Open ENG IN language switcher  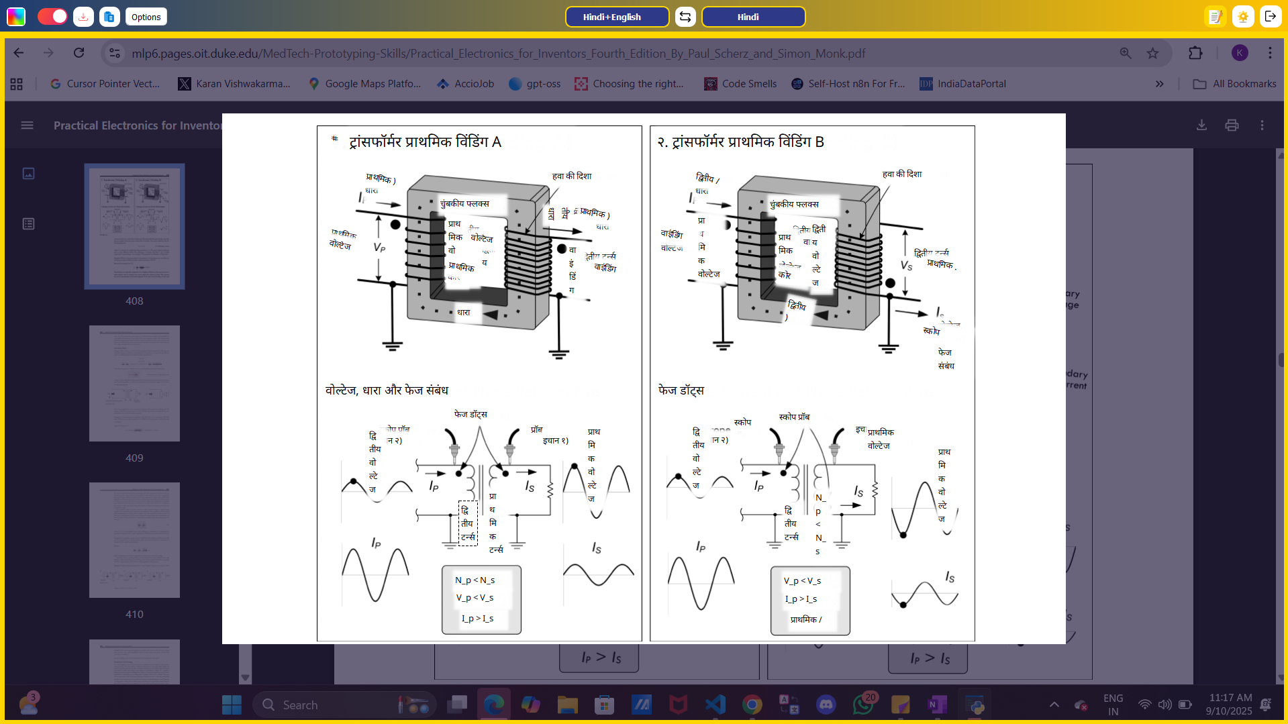[x=1113, y=705]
